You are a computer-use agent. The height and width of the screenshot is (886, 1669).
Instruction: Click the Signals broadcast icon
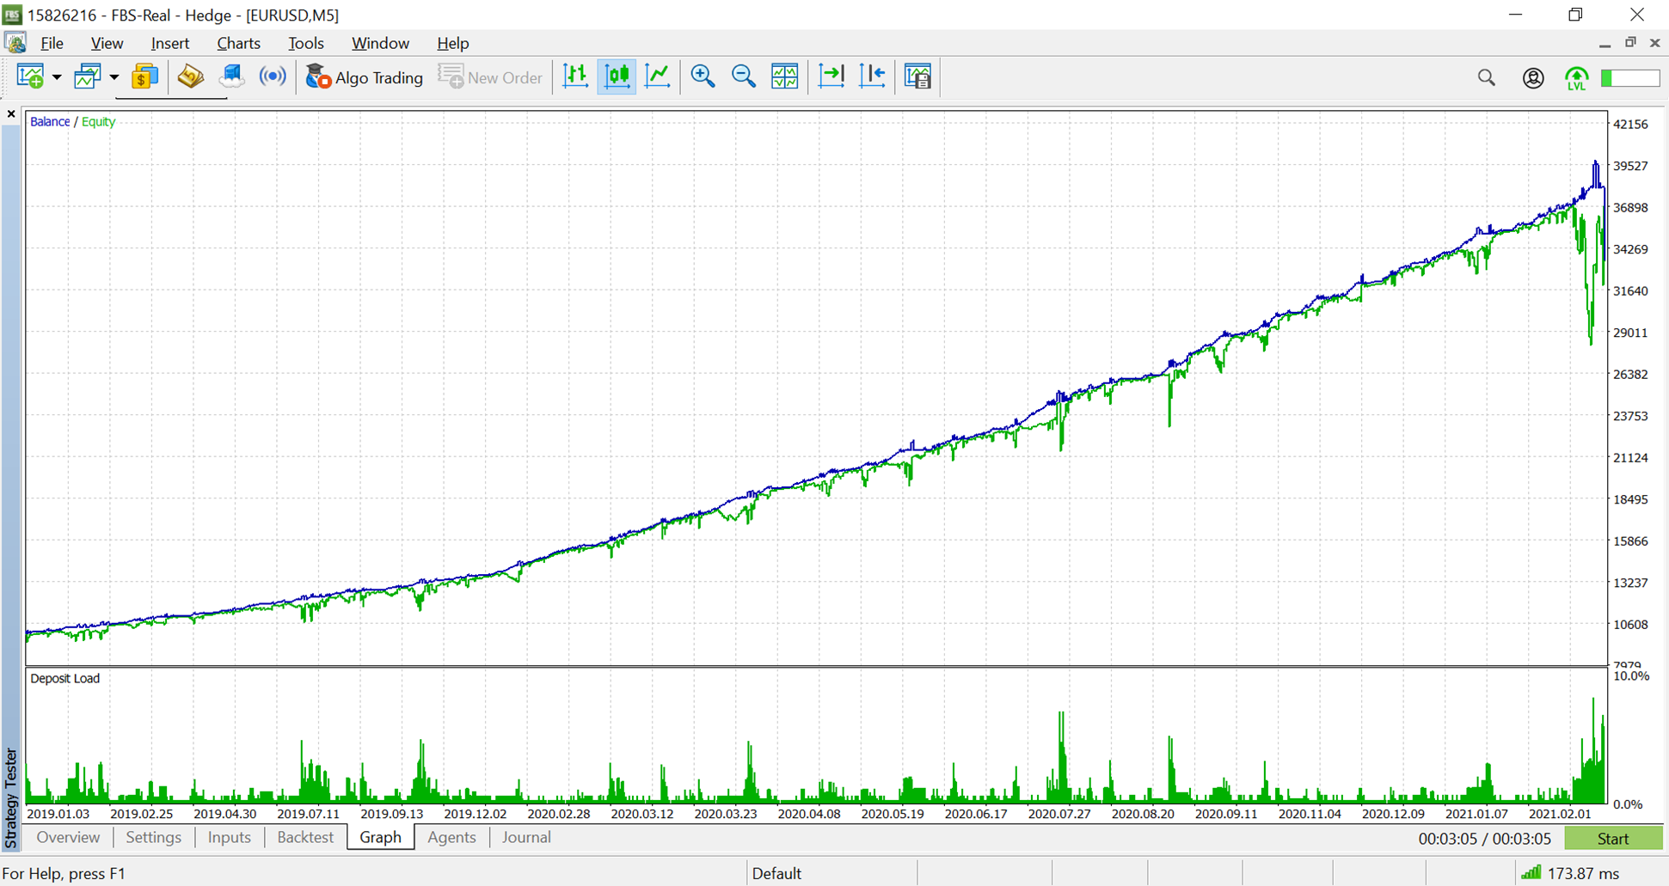point(273,77)
